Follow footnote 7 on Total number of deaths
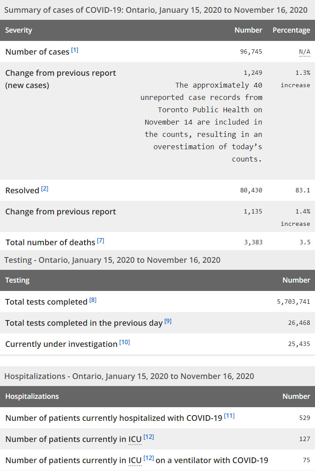The image size is (315, 471). (101, 241)
